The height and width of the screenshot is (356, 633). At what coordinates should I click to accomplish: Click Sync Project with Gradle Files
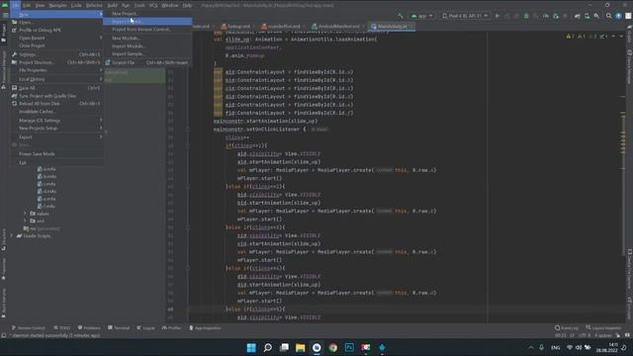(x=56, y=96)
